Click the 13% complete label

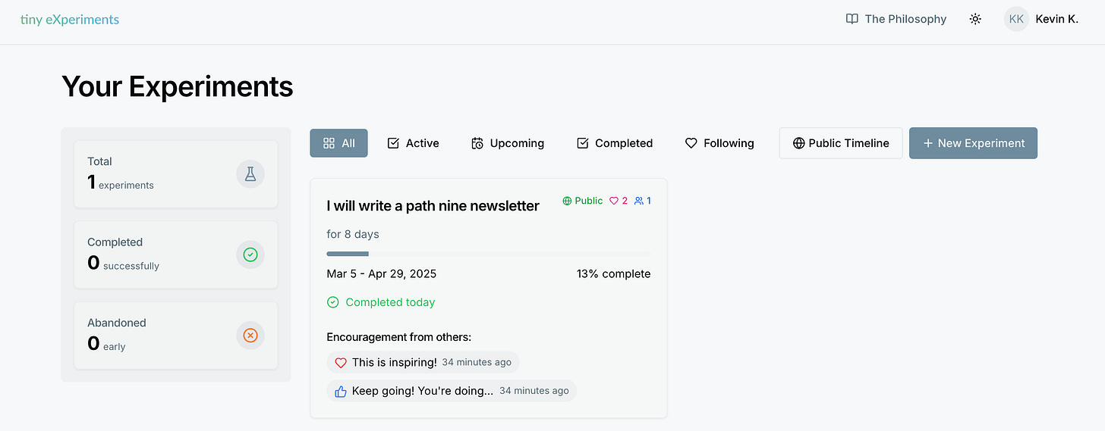click(613, 273)
